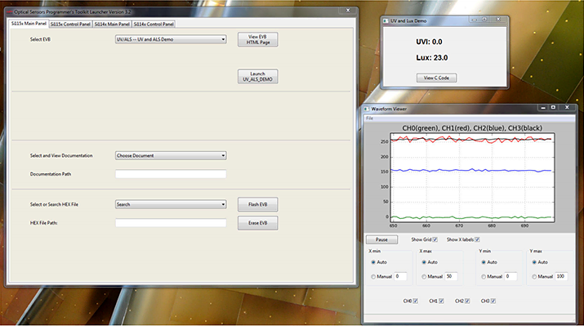Click the Waveform Viewer title bar icon

click(x=366, y=109)
